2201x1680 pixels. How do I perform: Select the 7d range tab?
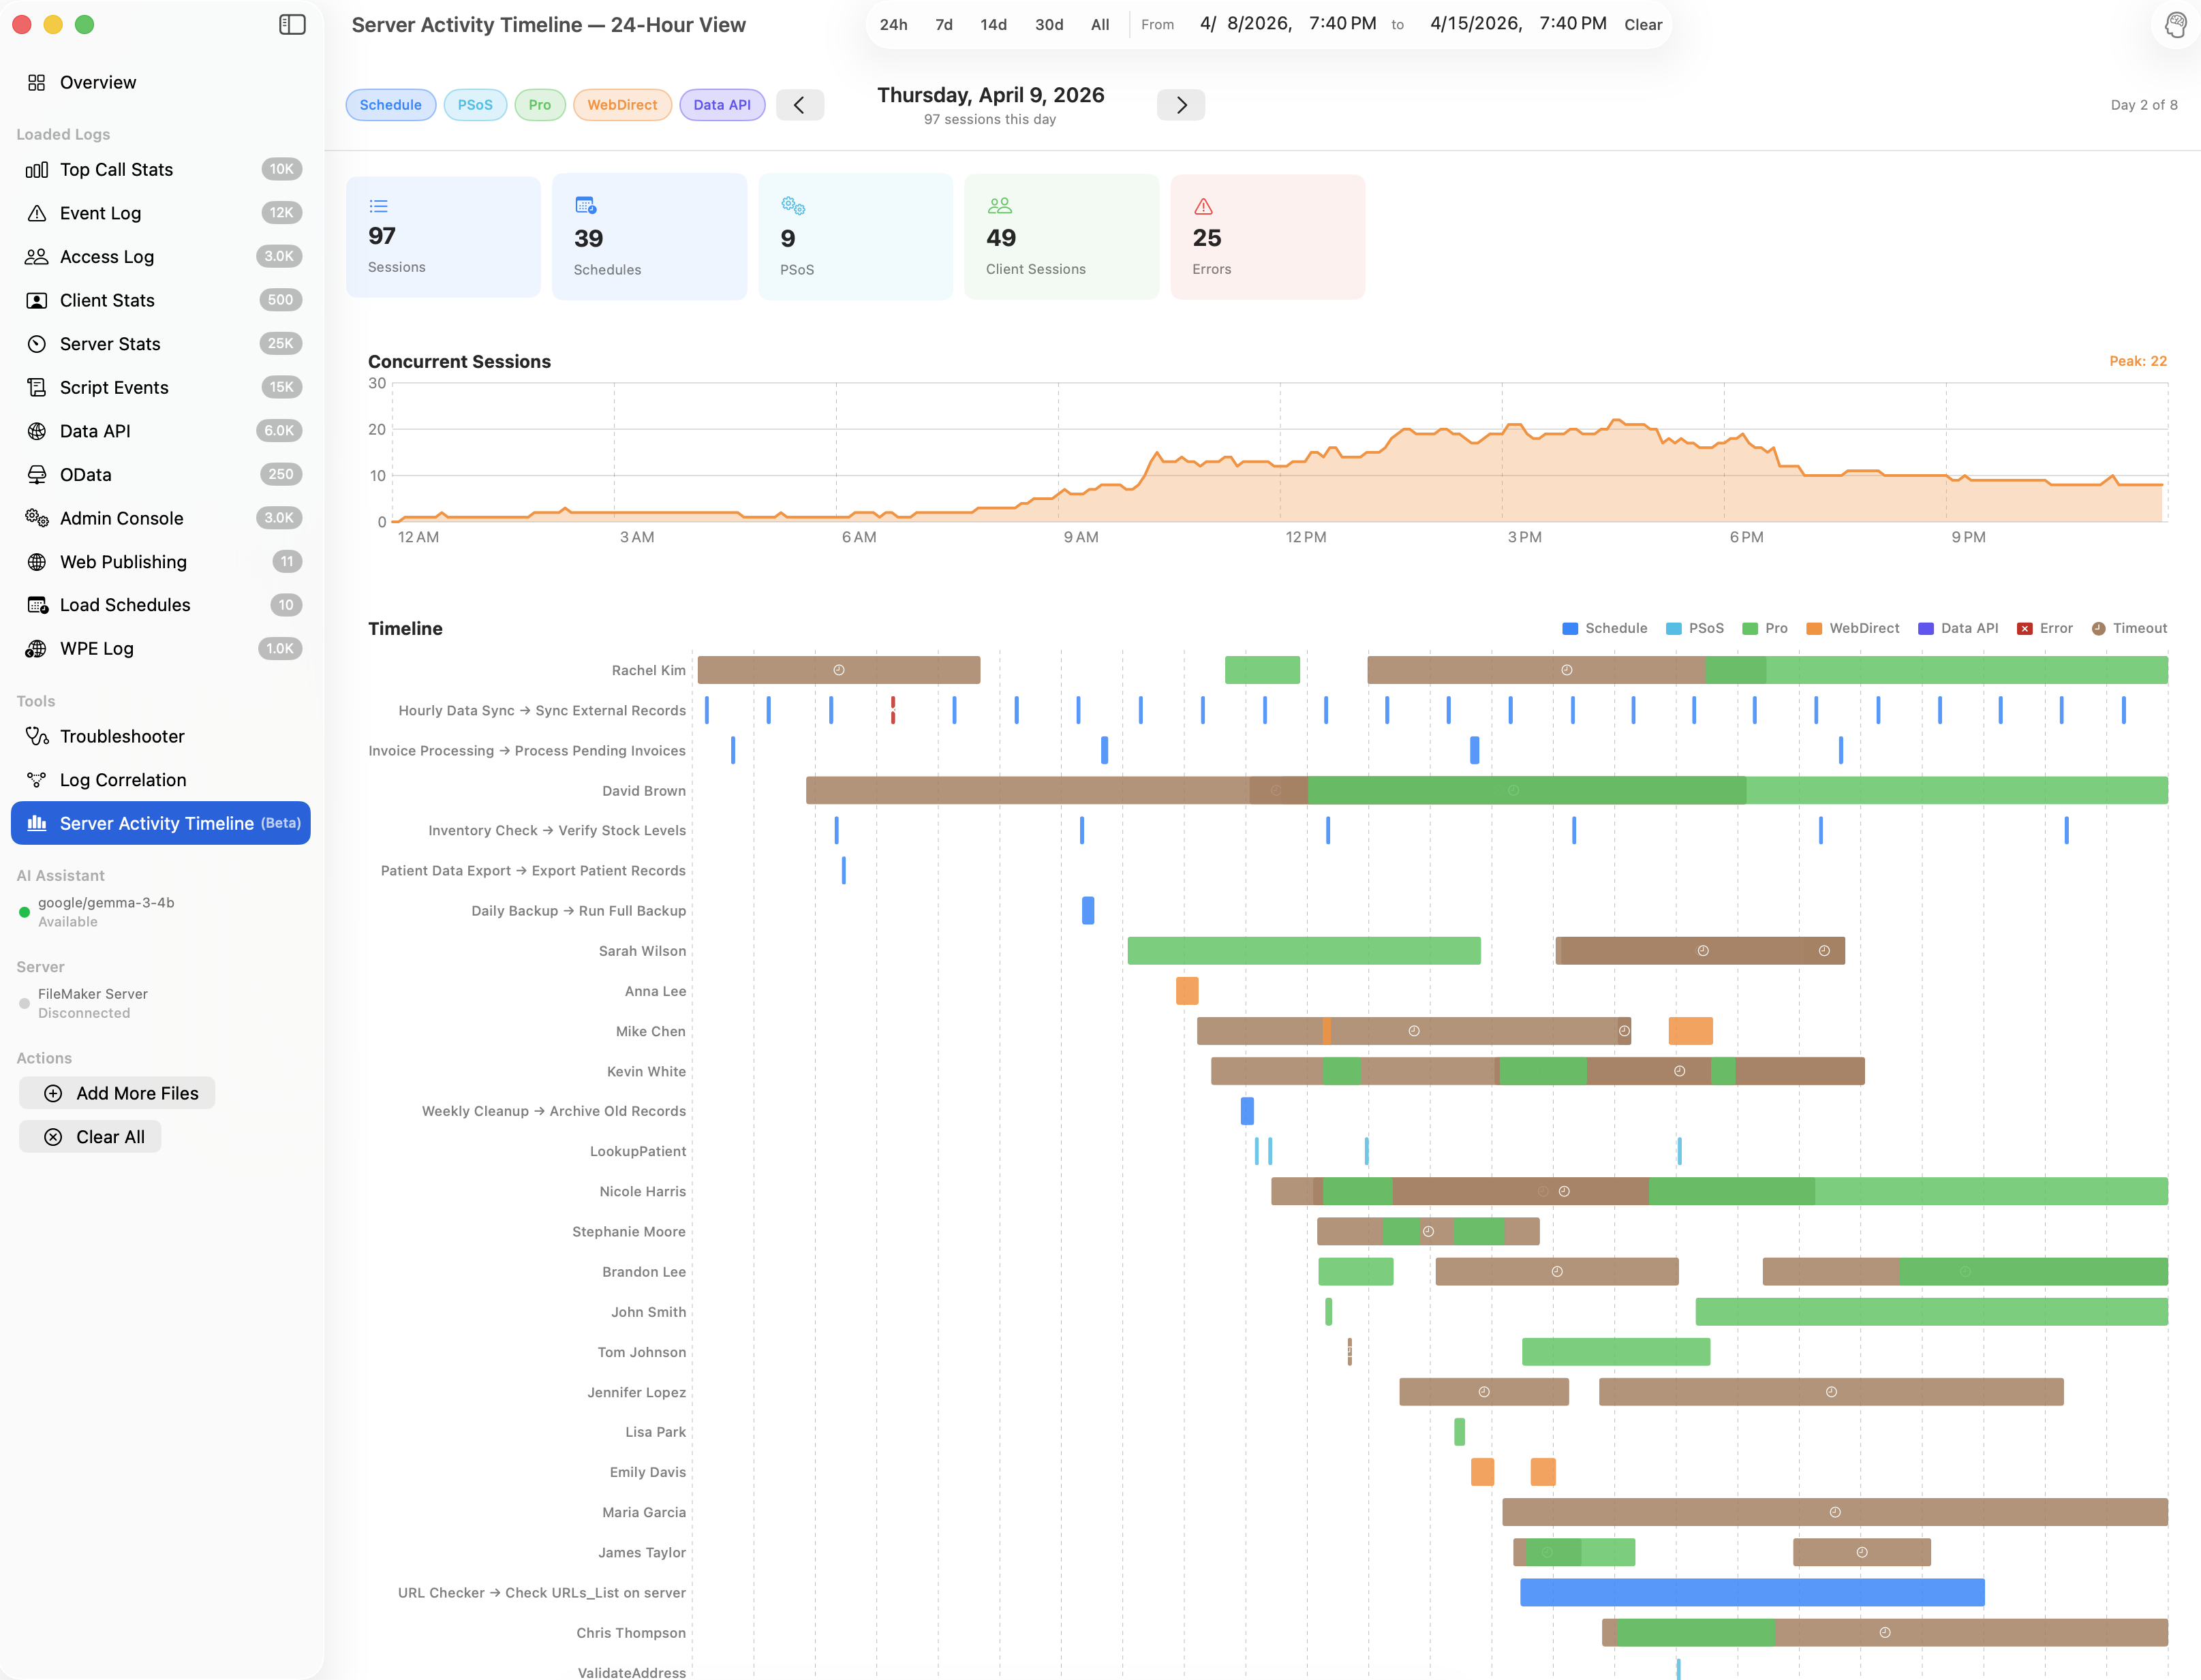coord(943,24)
